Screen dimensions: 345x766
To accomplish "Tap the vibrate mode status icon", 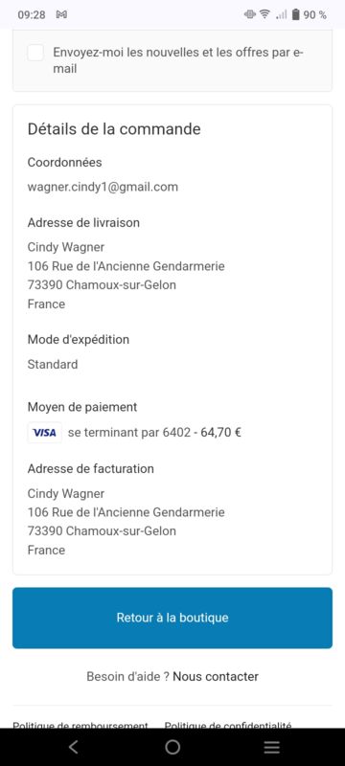I will (x=250, y=14).
